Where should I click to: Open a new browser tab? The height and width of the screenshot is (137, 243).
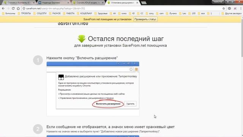click(x=144, y=3)
